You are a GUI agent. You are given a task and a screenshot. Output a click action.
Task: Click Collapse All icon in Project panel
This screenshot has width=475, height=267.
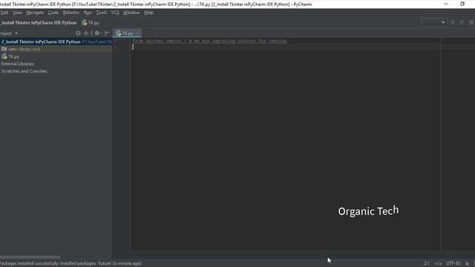click(x=86, y=33)
